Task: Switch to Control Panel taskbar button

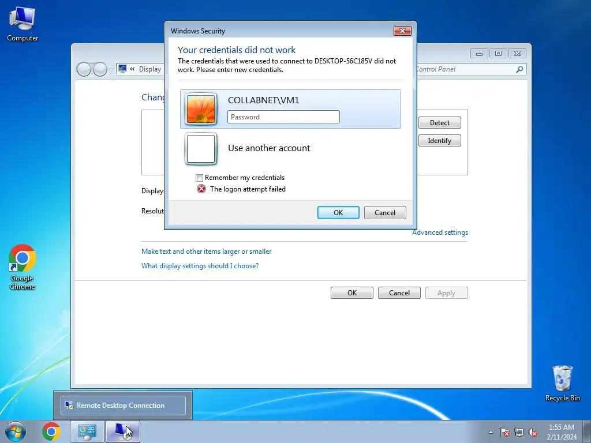Action: (87, 431)
